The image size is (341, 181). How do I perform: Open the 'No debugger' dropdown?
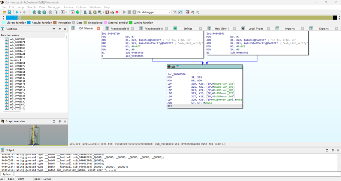[154, 12]
